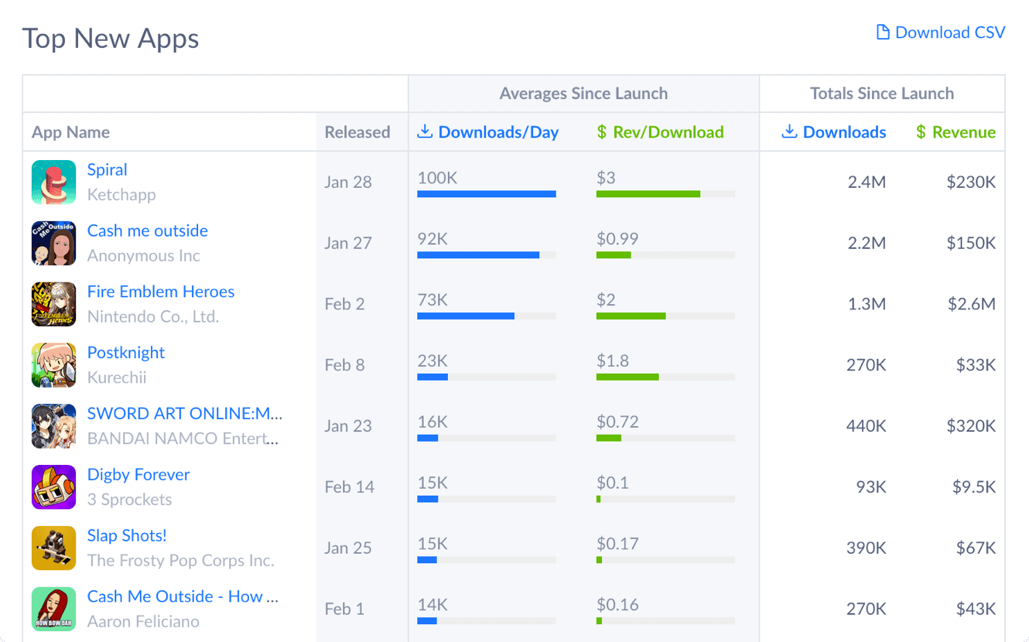
Task: Click the Ketchapp publisher name
Action: (121, 195)
